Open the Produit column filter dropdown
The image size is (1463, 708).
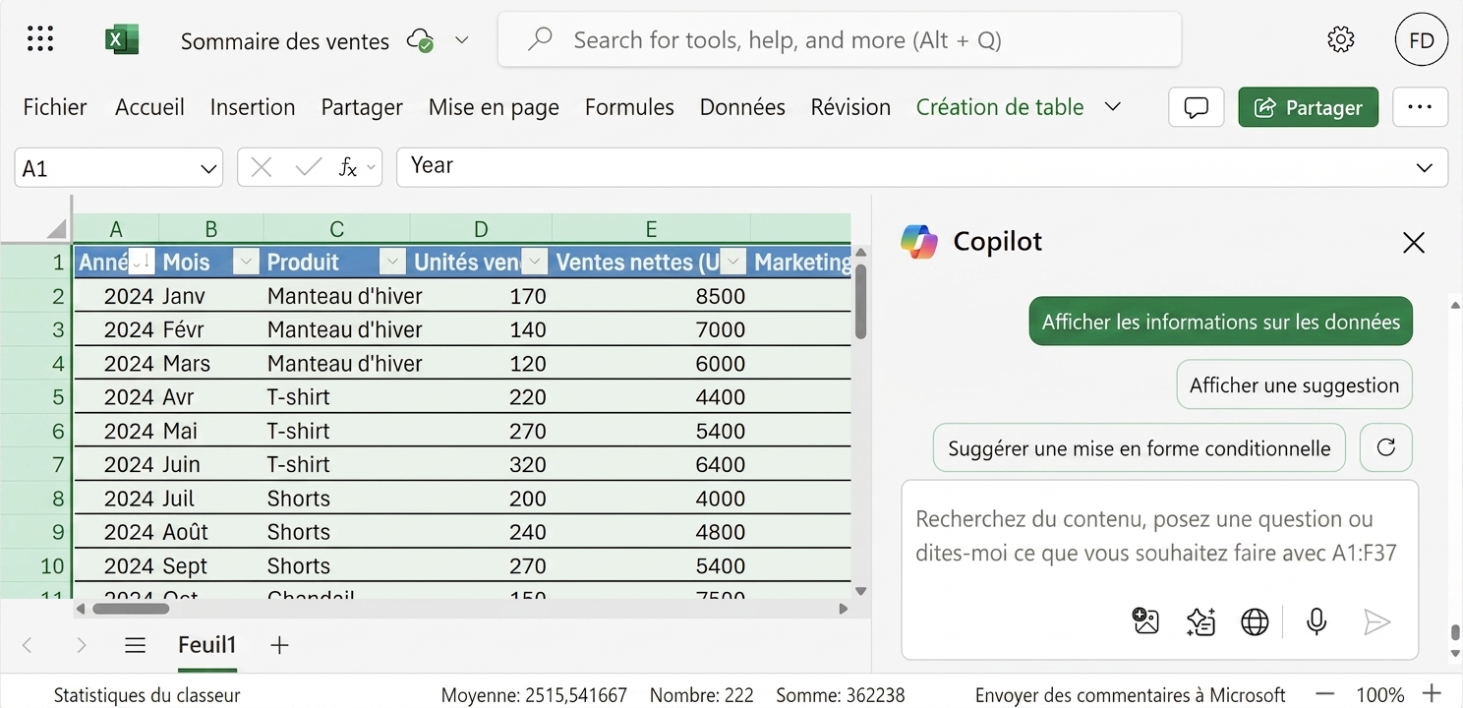[x=392, y=262]
